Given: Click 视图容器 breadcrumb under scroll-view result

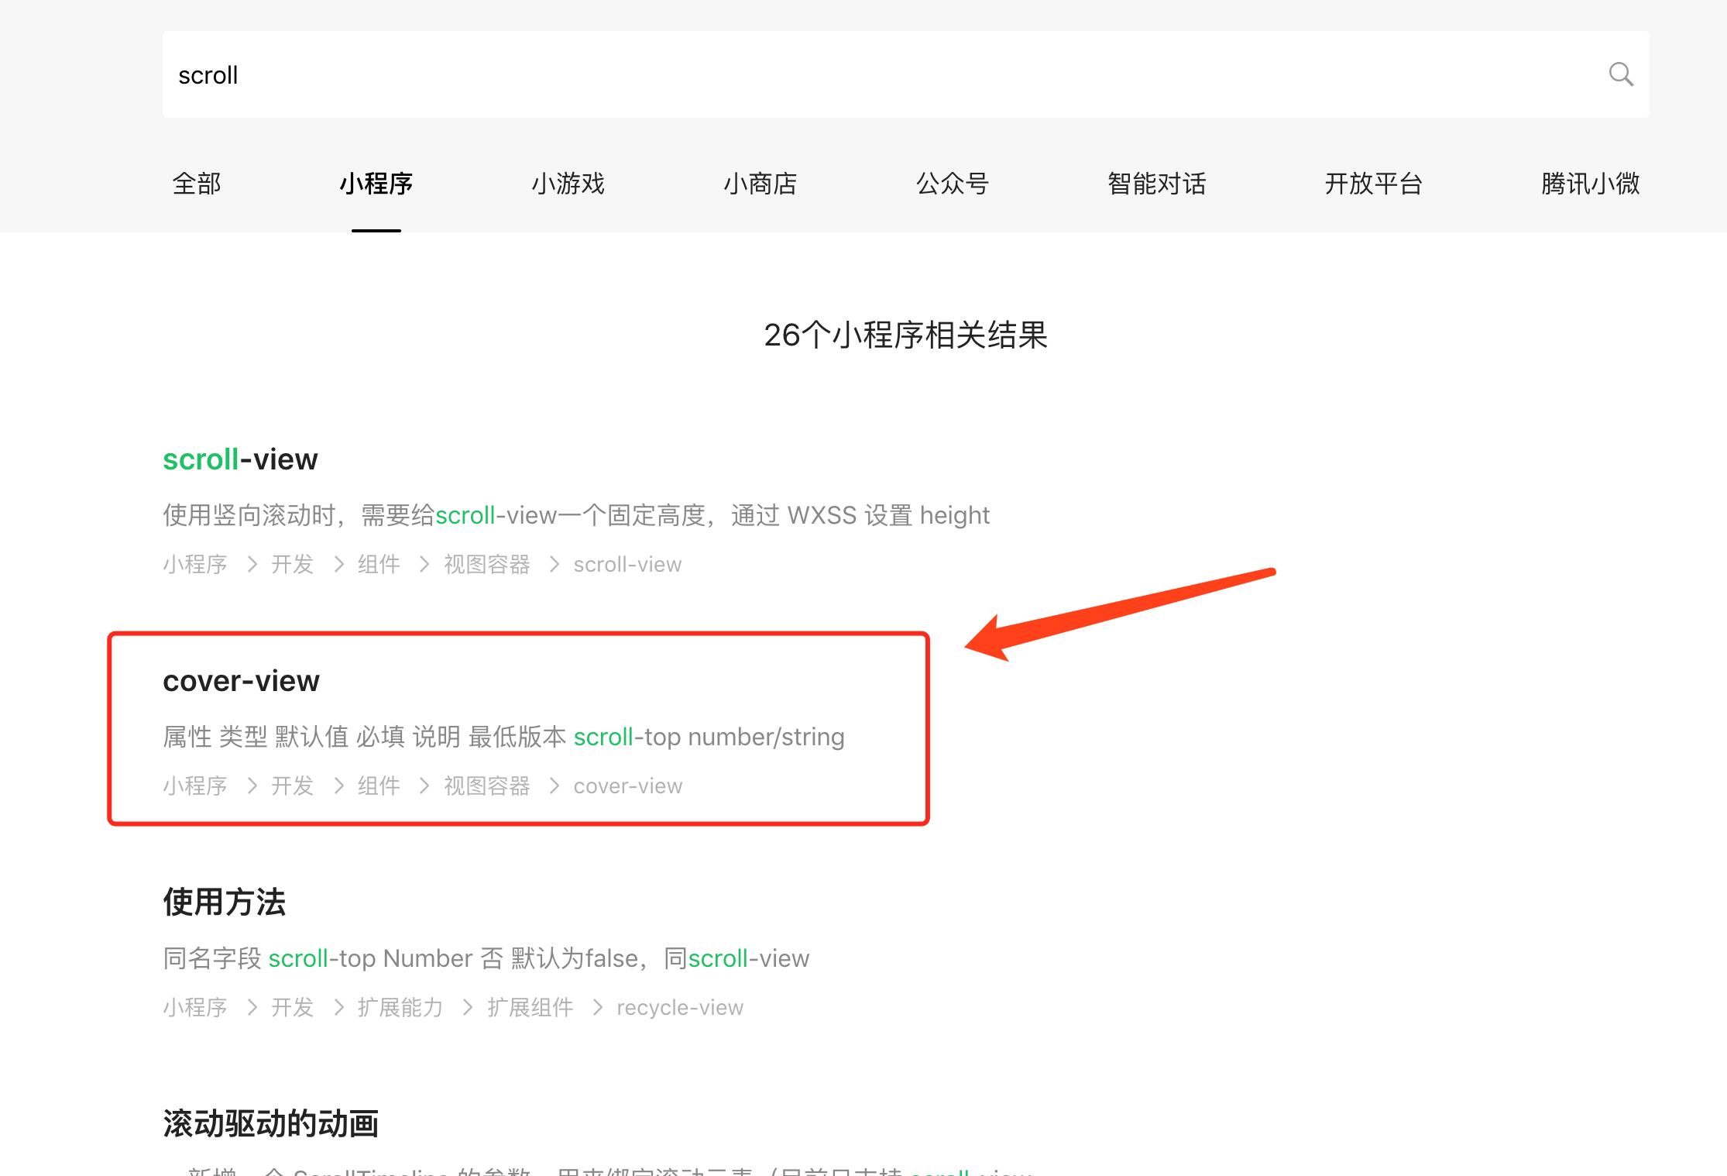Looking at the screenshot, I should [x=486, y=564].
